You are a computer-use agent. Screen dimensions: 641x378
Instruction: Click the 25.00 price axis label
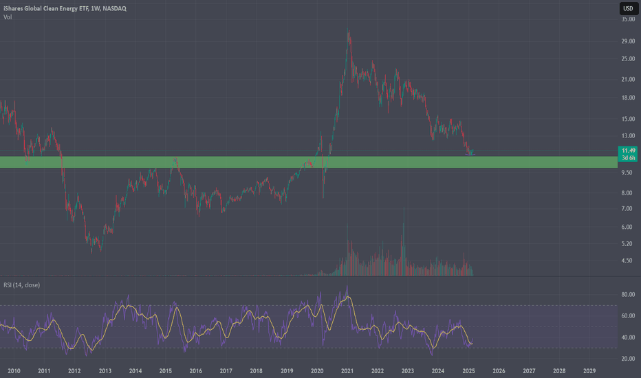click(629, 59)
